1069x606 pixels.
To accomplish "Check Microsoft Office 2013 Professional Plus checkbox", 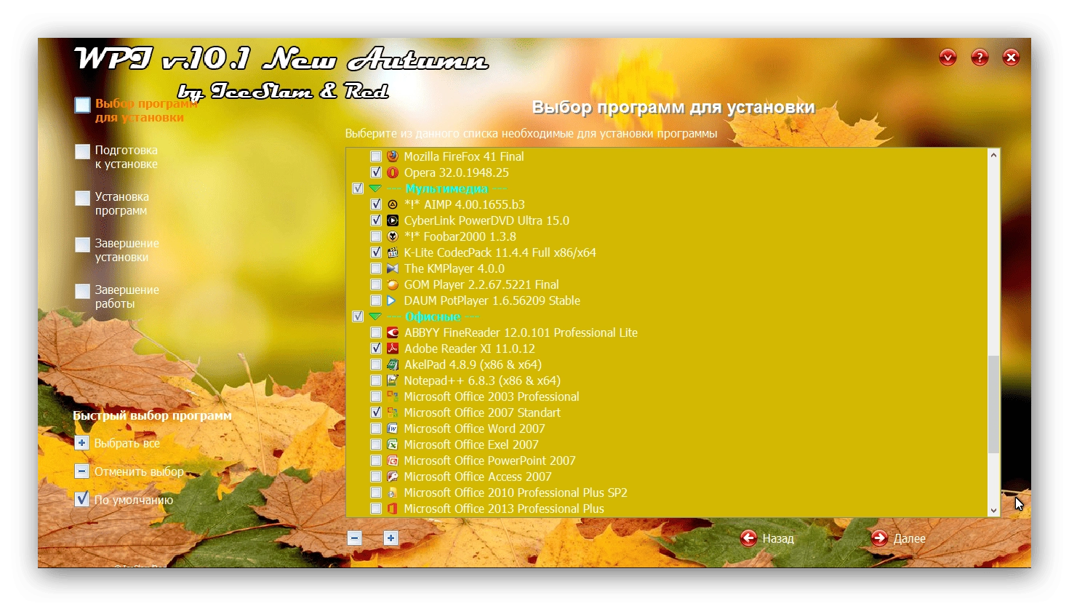I will (x=376, y=509).
